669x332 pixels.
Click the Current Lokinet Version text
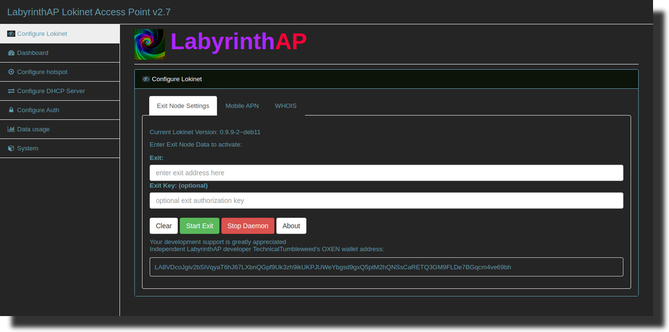click(x=205, y=132)
